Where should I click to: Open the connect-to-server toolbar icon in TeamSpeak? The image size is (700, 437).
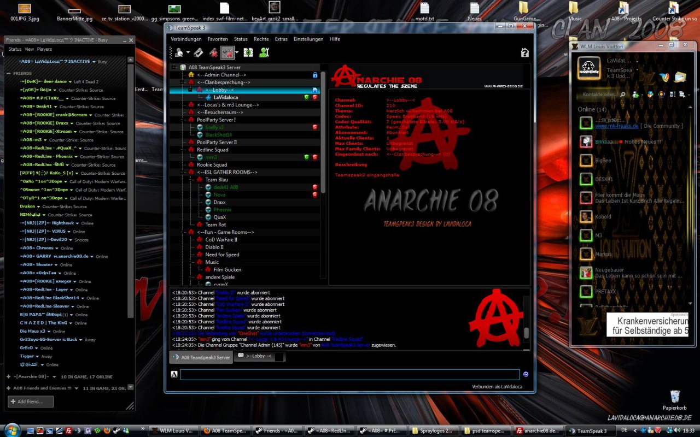click(x=179, y=52)
